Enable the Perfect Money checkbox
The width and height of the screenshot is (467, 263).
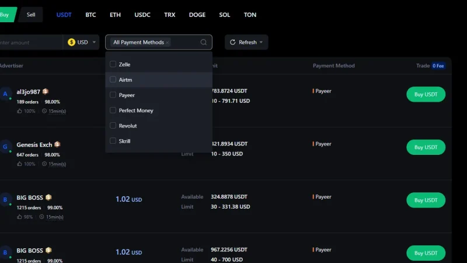[x=113, y=110]
